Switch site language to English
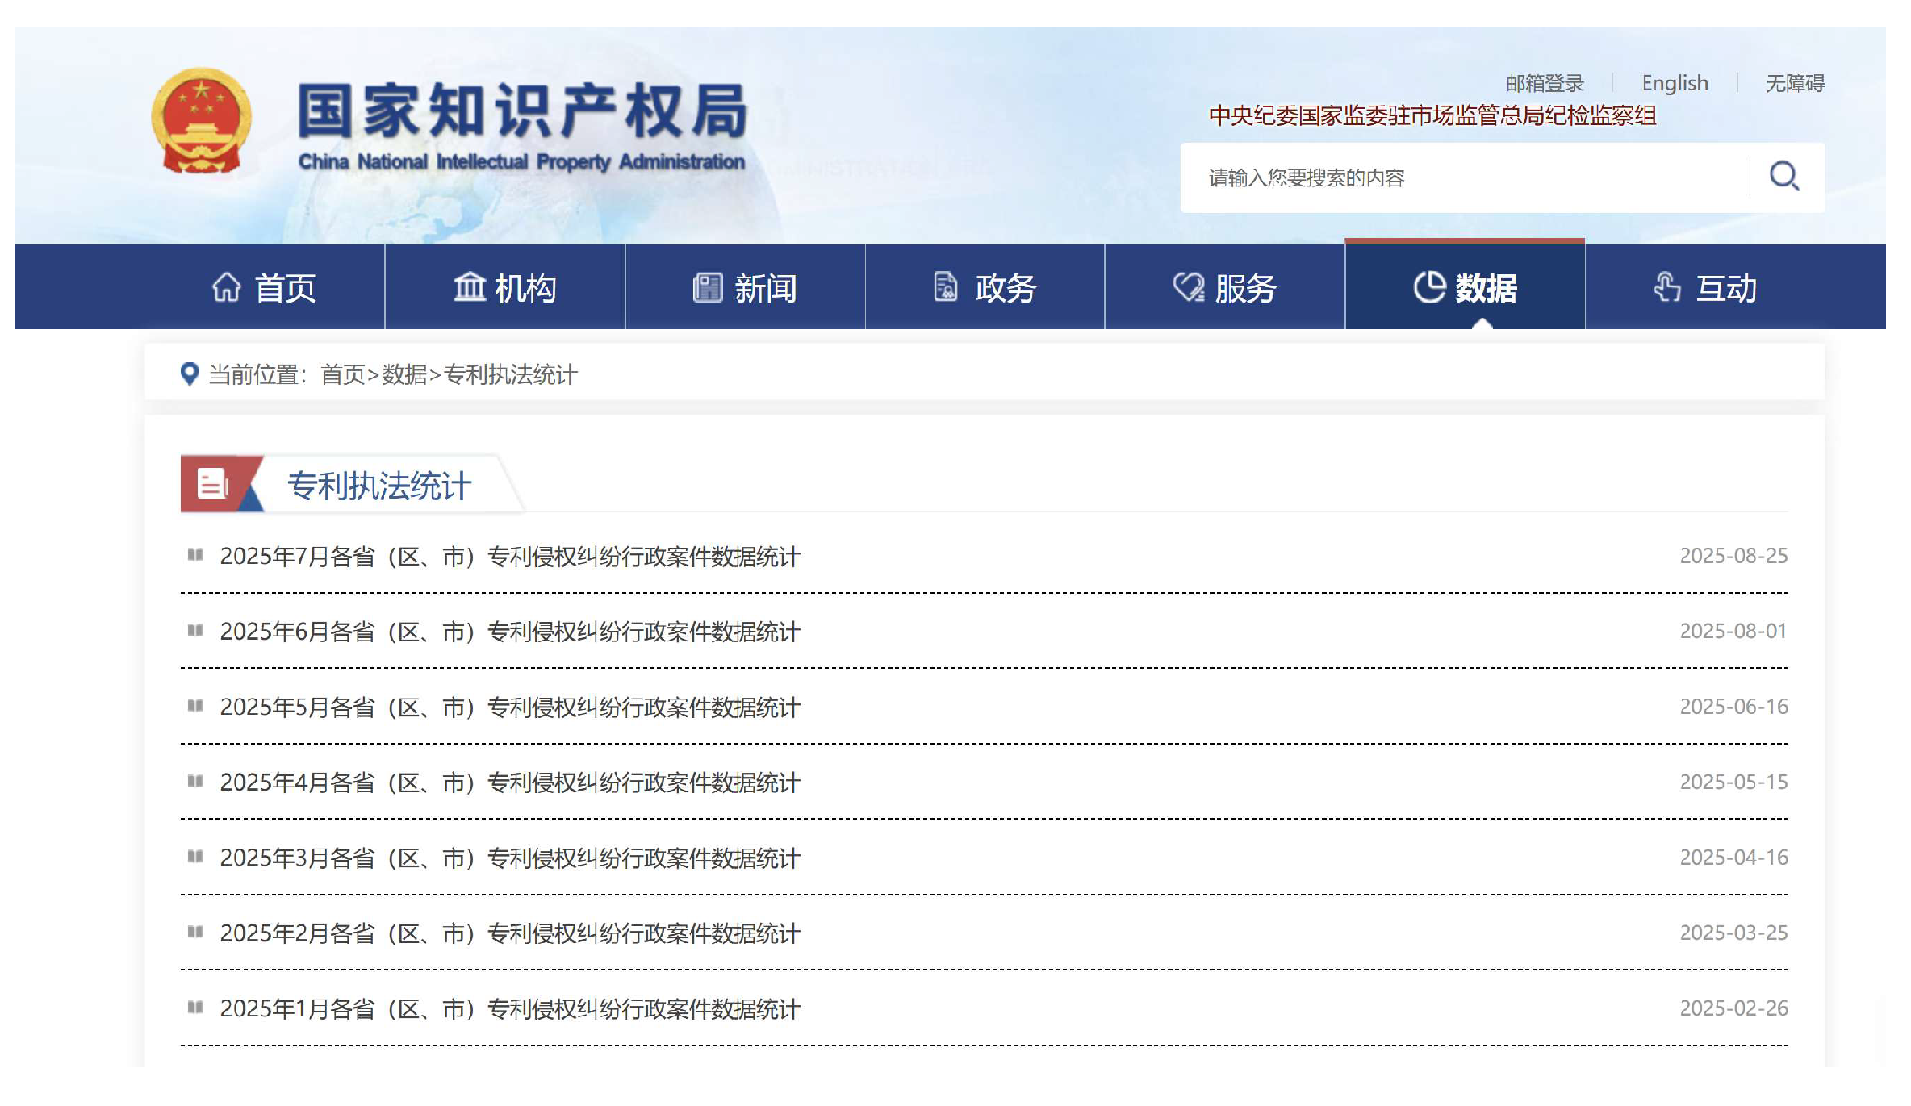 pos(1675,83)
